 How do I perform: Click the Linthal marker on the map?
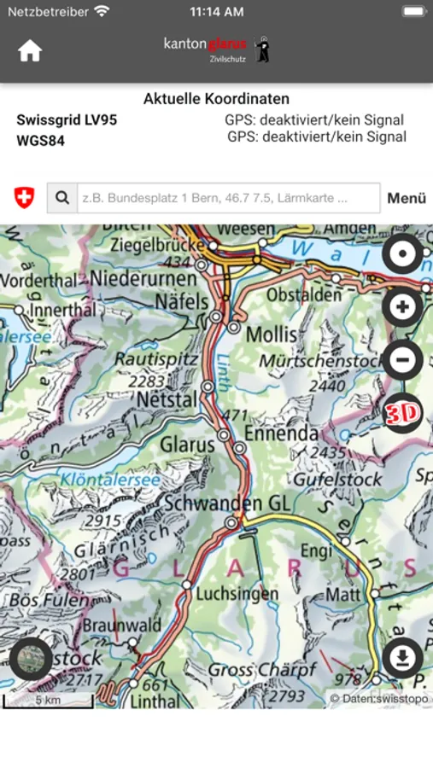pyautogui.click(x=133, y=683)
